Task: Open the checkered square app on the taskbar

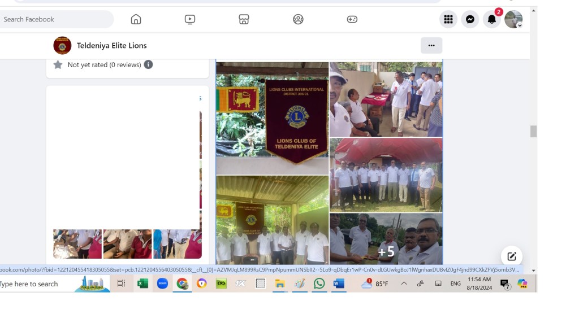Action: point(260,284)
